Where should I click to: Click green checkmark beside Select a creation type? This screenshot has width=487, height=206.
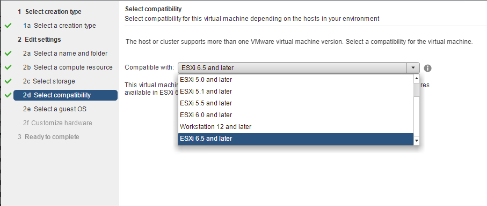8,26
